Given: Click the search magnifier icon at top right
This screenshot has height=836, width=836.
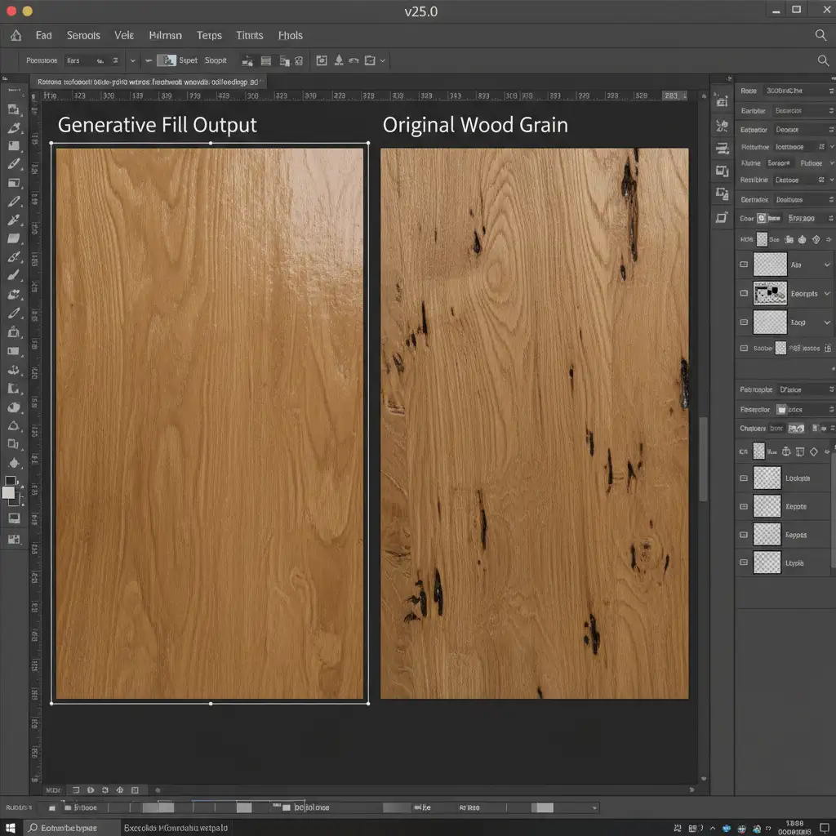Looking at the screenshot, I should [x=821, y=35].
